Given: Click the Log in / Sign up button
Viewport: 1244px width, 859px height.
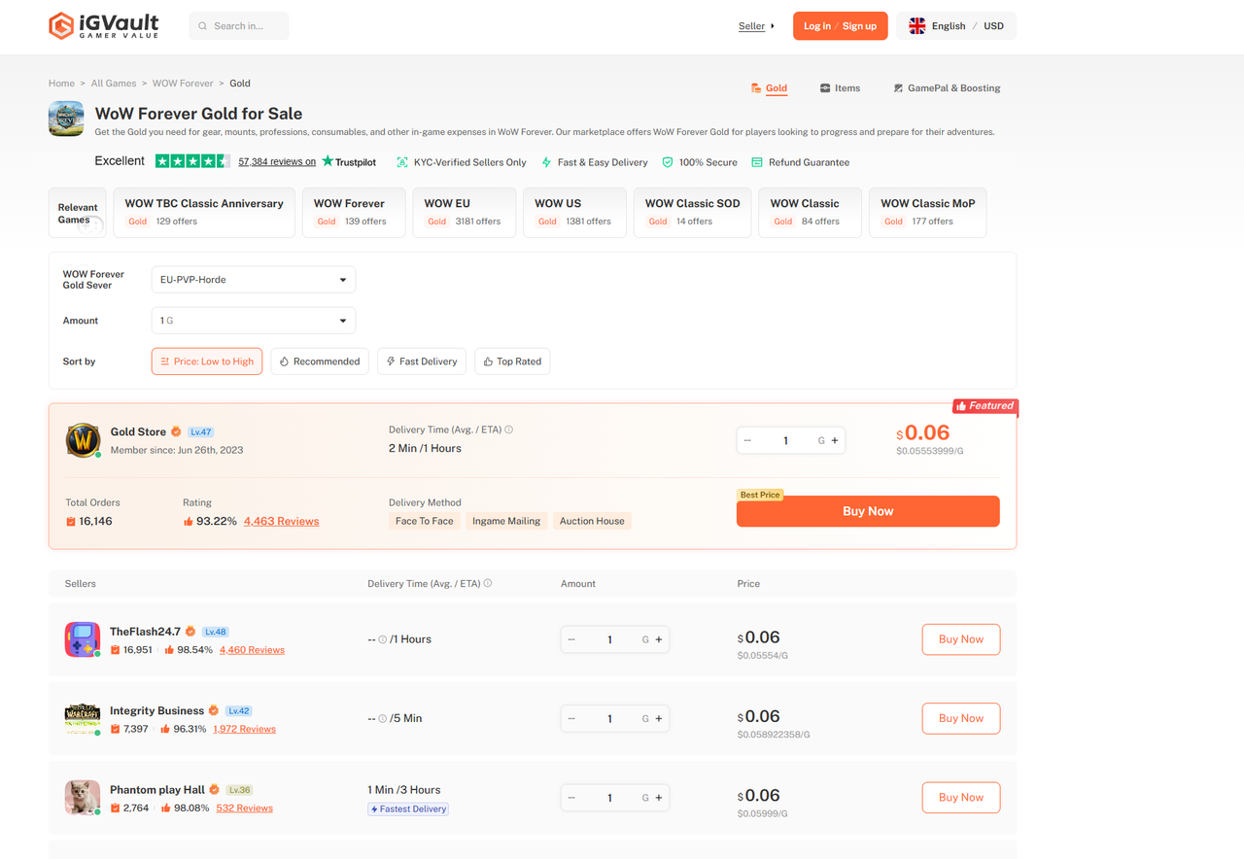Looking at the screenshot, I should click(x=841, y=26).
